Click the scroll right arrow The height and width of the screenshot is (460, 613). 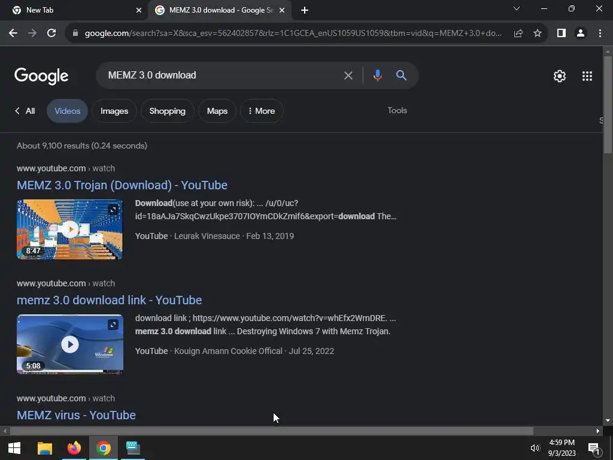[598, 431]
